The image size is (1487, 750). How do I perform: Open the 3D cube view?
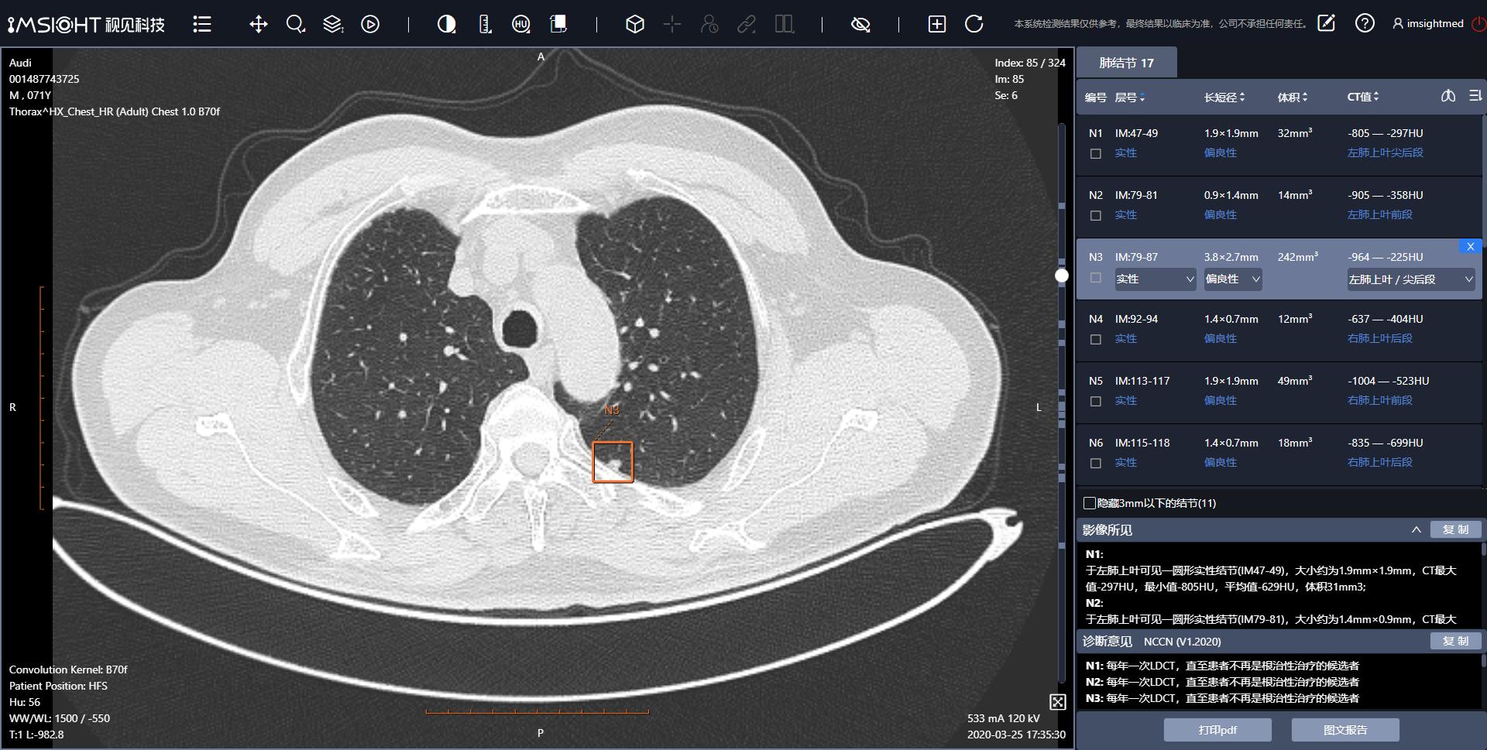tap(635, 24)
